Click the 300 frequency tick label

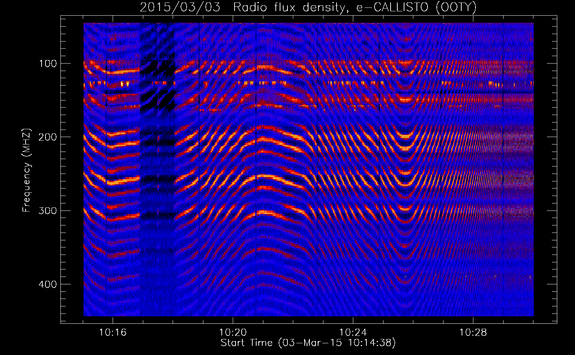pos(48,211)
